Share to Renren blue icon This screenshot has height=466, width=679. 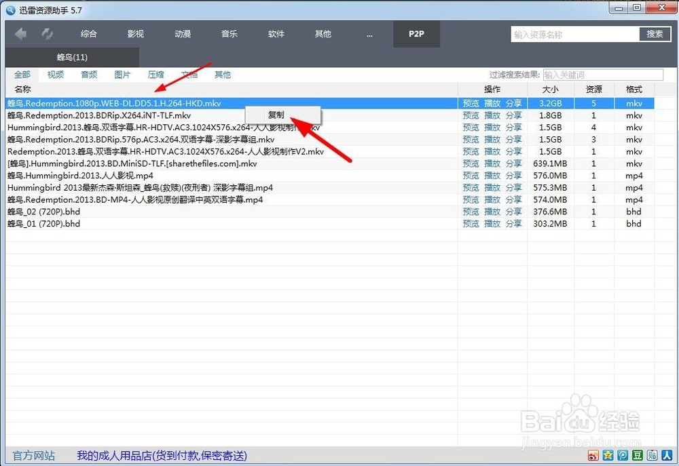pos(667,454)
